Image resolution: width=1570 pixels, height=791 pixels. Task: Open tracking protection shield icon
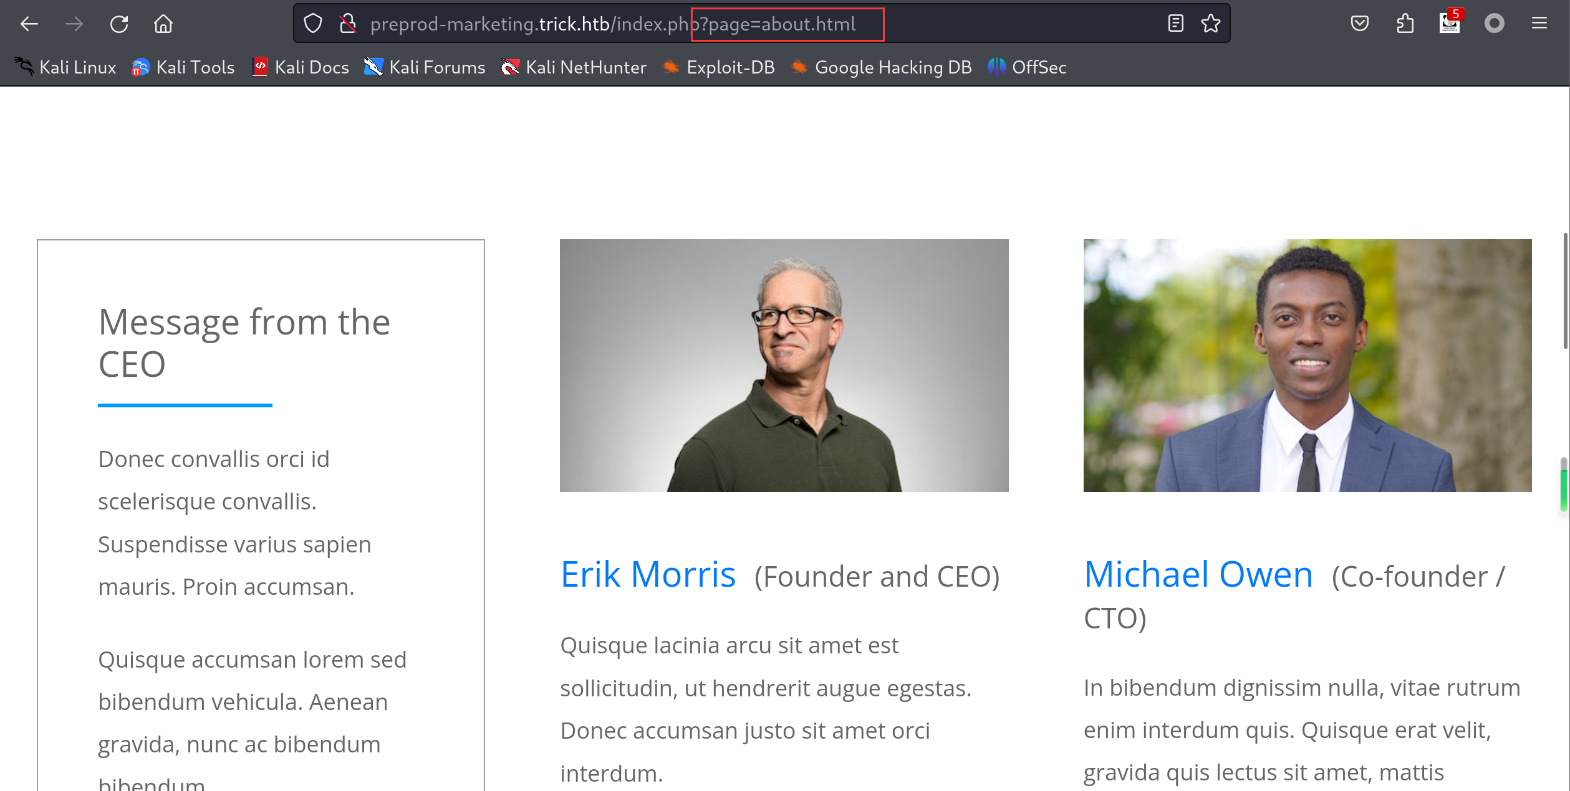tap(313, 24)
